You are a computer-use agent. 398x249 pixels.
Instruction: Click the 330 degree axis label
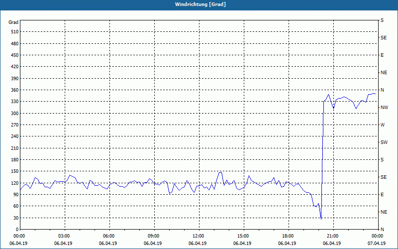(15, 102)
